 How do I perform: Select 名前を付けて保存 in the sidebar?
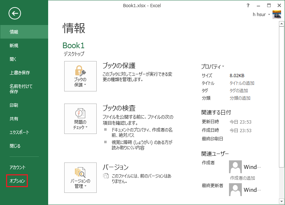[x=21, y=89]
